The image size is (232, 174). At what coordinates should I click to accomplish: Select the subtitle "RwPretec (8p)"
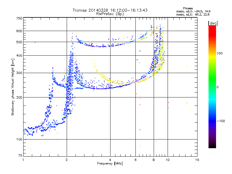(x=110, y=14)
